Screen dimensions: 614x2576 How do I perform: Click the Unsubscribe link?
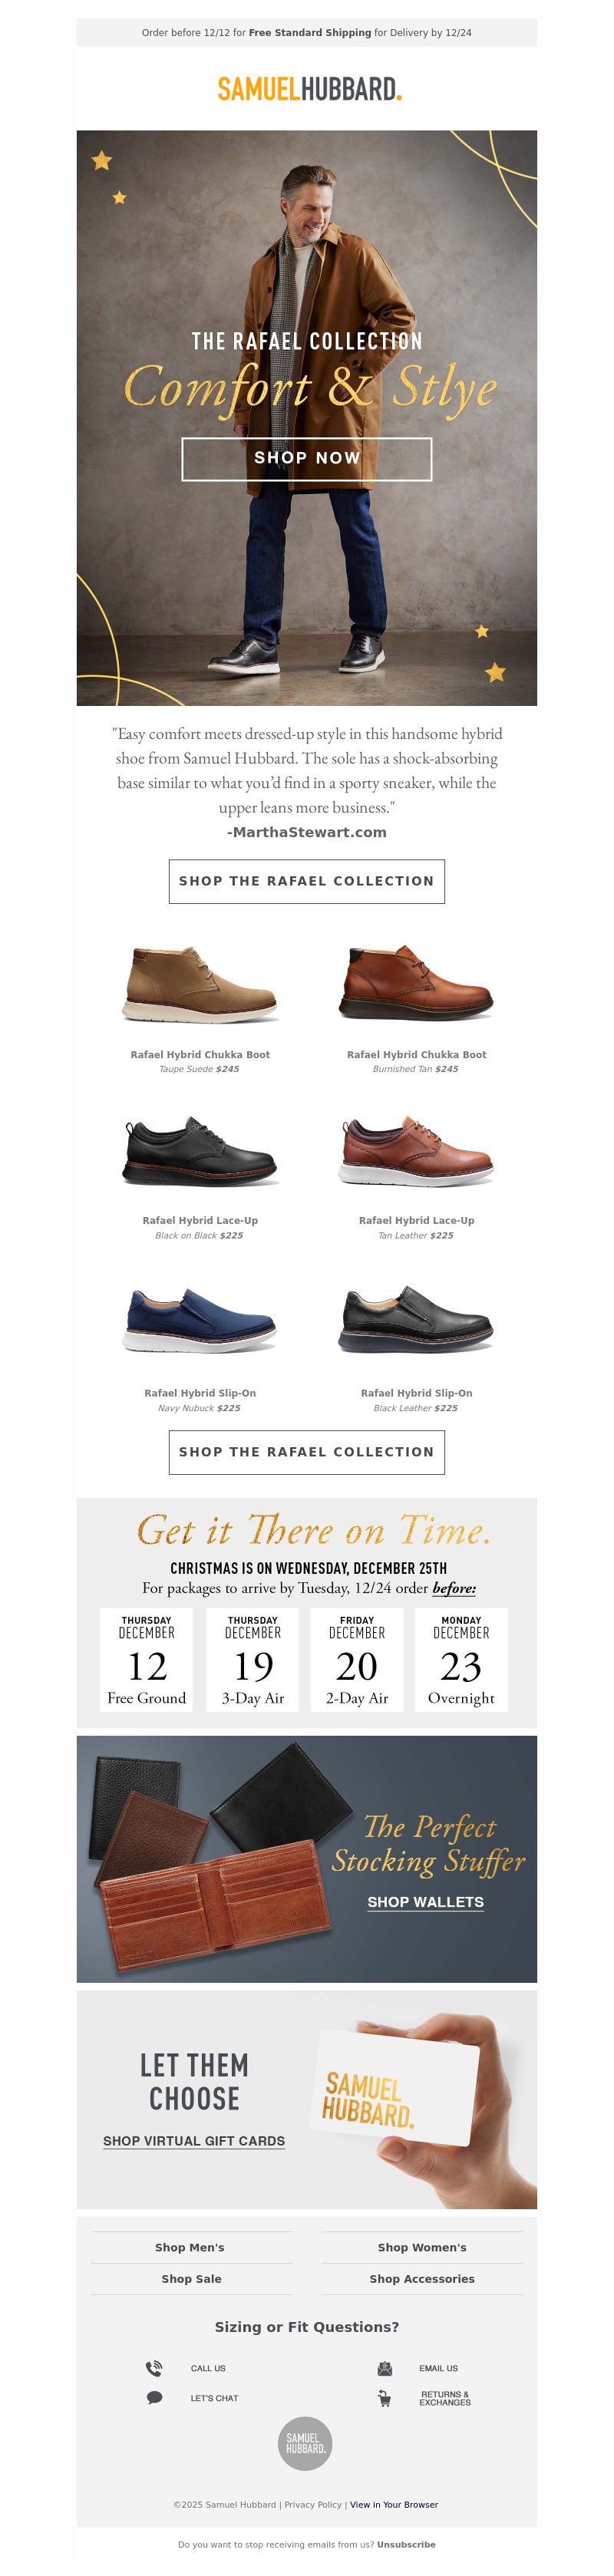[406, 2545]
